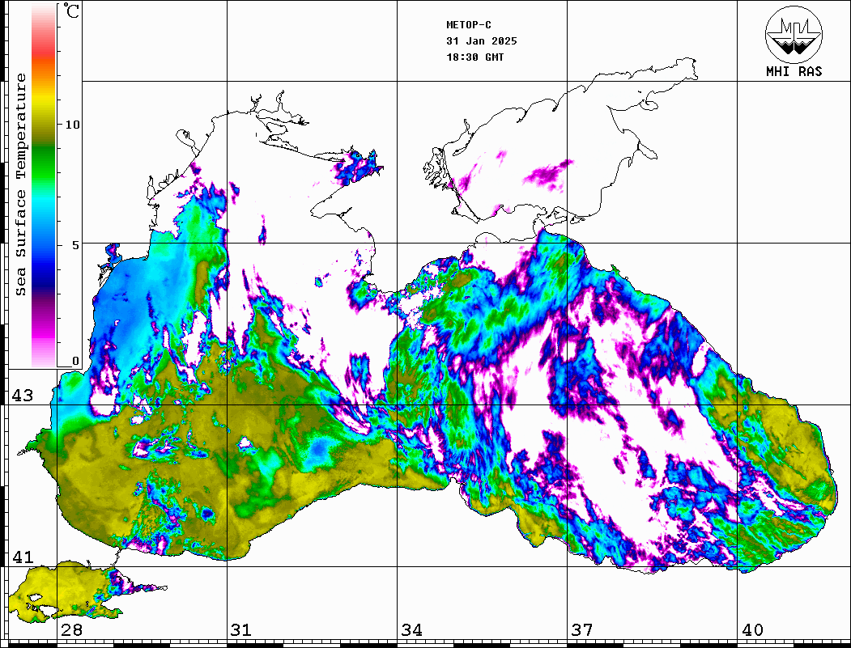851x648 pixels.
Task: Click the longitude label 34
Action: point(411,630)
